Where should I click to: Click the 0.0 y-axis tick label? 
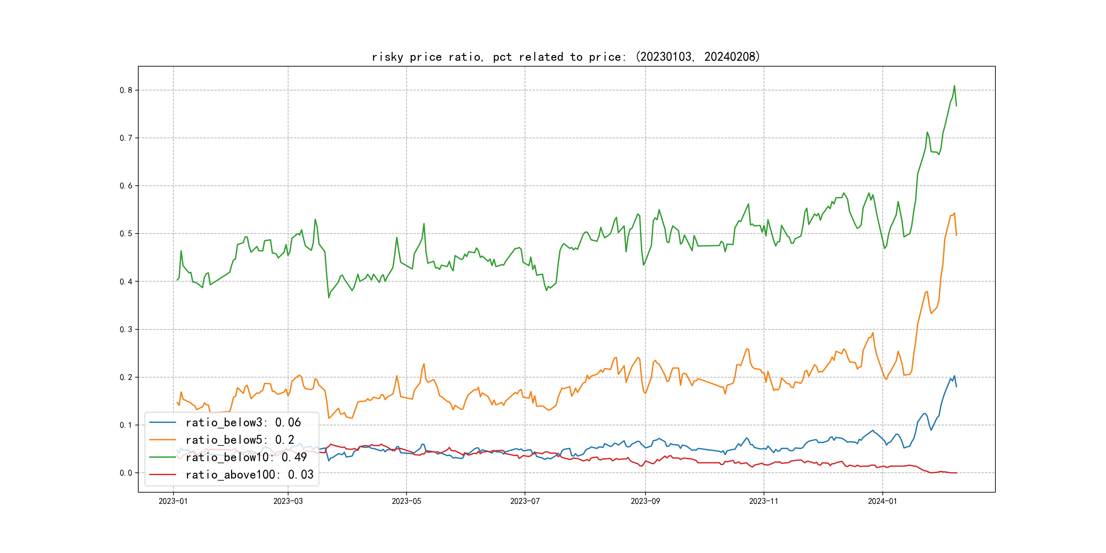(126, 473)
